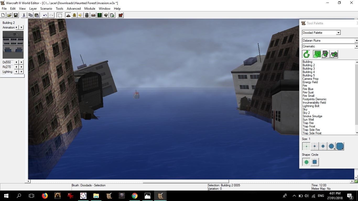Open the Trigger Editor gold 'a' icon
Image resolution: width=358 pixels, height=201 pixels.
coord(74,15)
